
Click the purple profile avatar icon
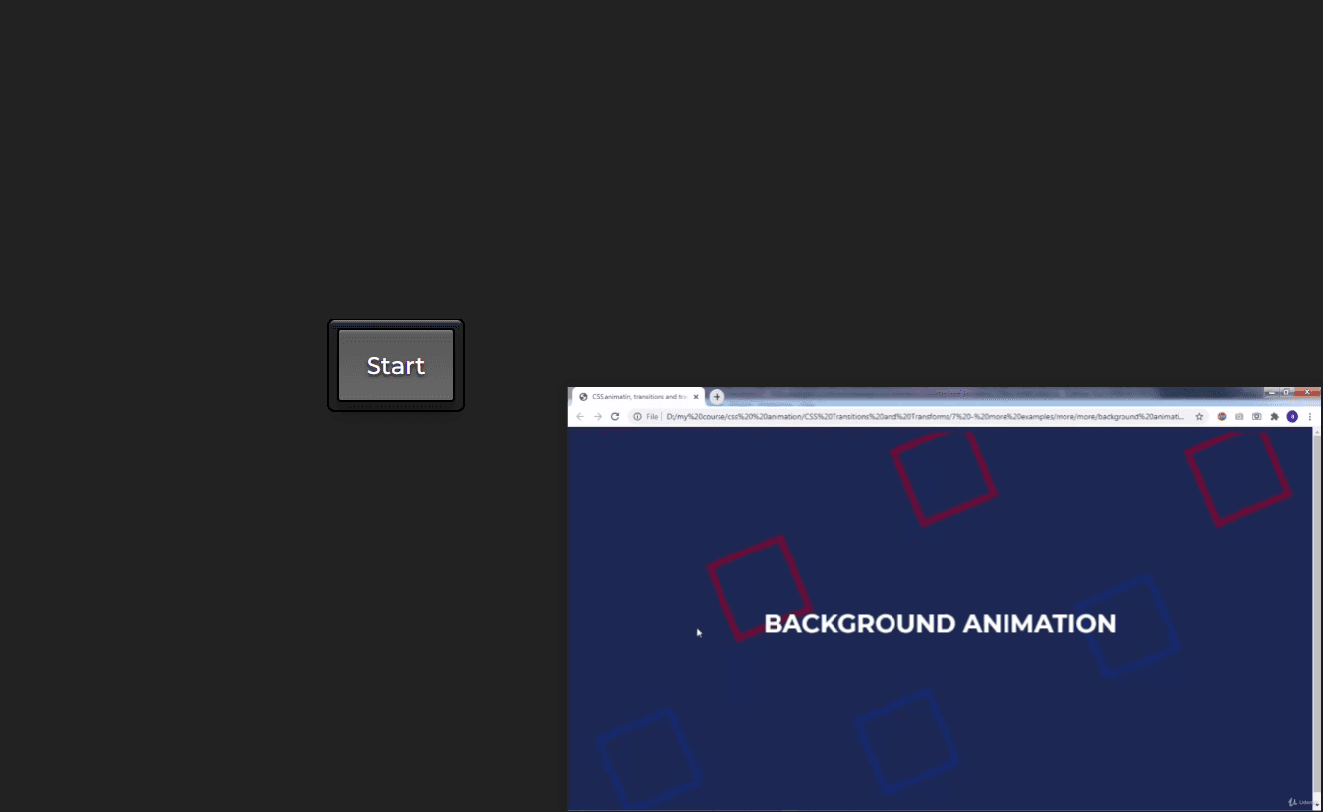(1293, 416)
